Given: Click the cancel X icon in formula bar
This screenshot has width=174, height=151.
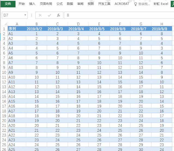Looking at the screenshot, I should pyautogui.click(x=40, y=15).
